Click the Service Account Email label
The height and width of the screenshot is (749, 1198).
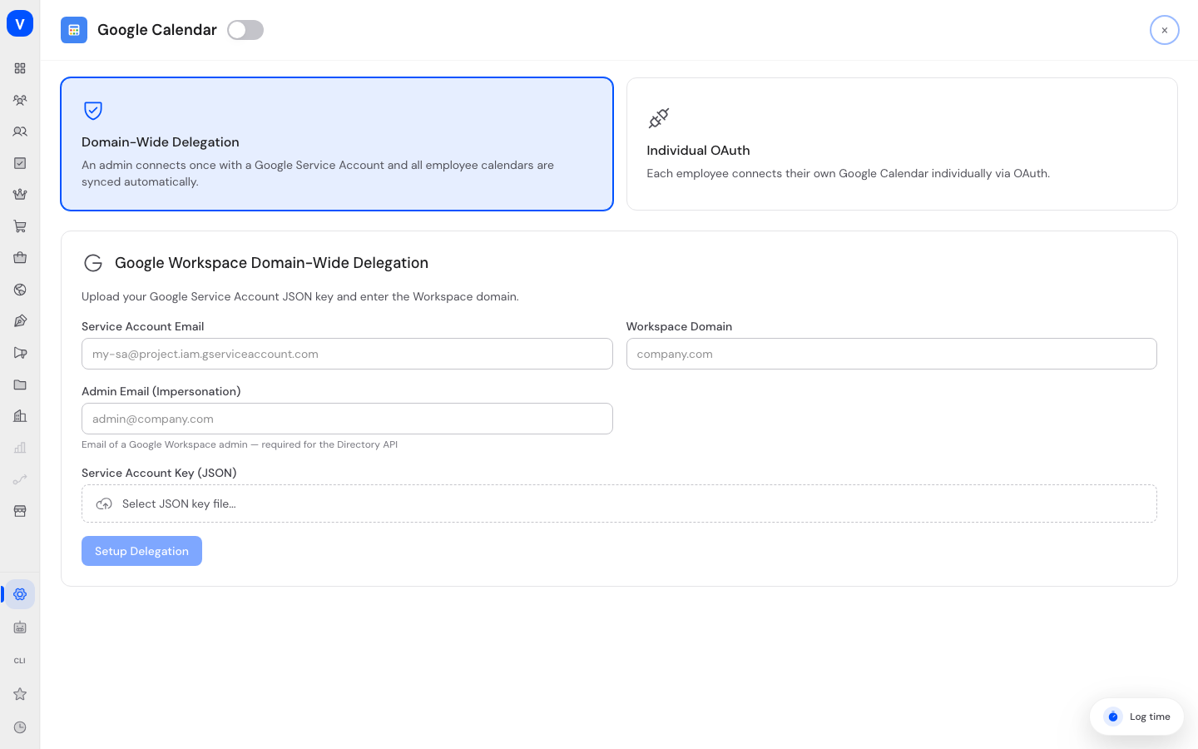(x=142, y=326)
